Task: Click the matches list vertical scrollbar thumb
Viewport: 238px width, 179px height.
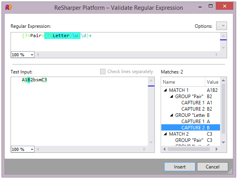Action: (x=223, y=109)
